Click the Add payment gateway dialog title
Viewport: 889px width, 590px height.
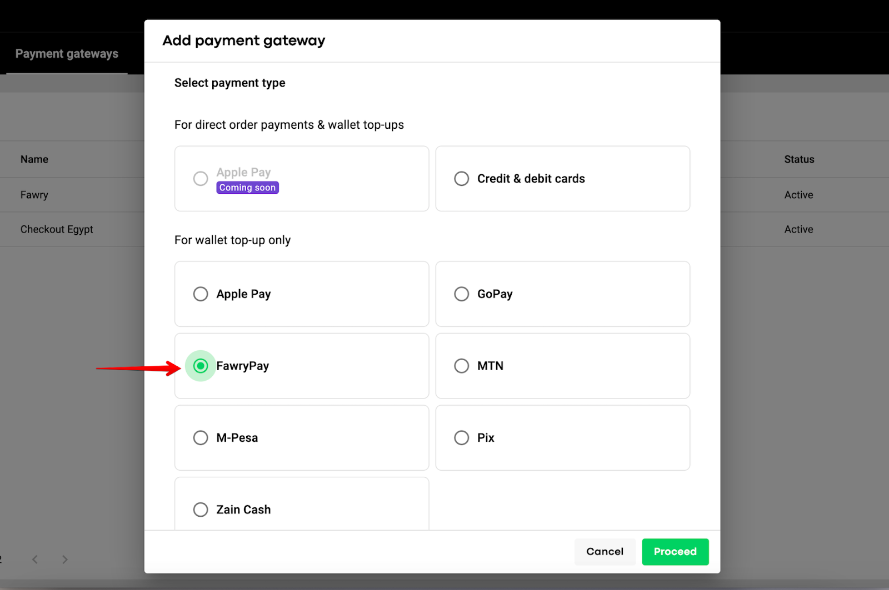[243, 41]
